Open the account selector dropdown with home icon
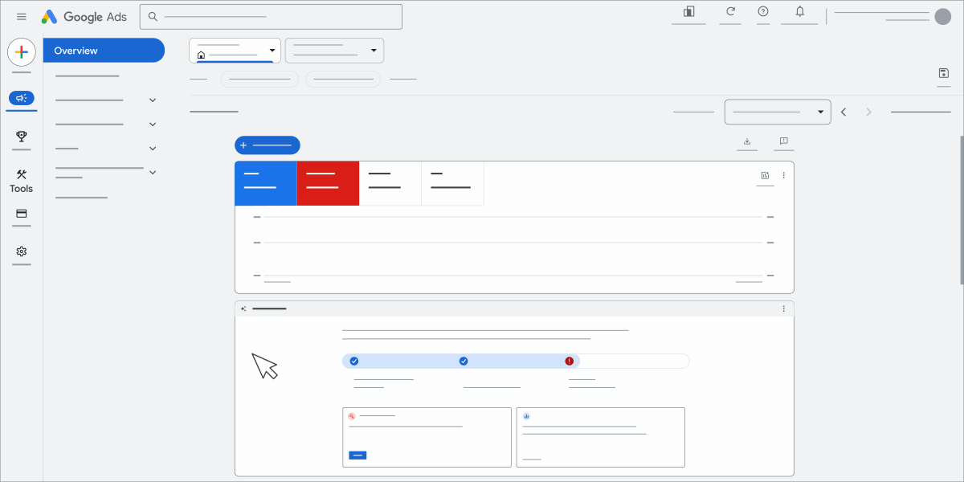 pyautogui.click(x=234, y=50)
